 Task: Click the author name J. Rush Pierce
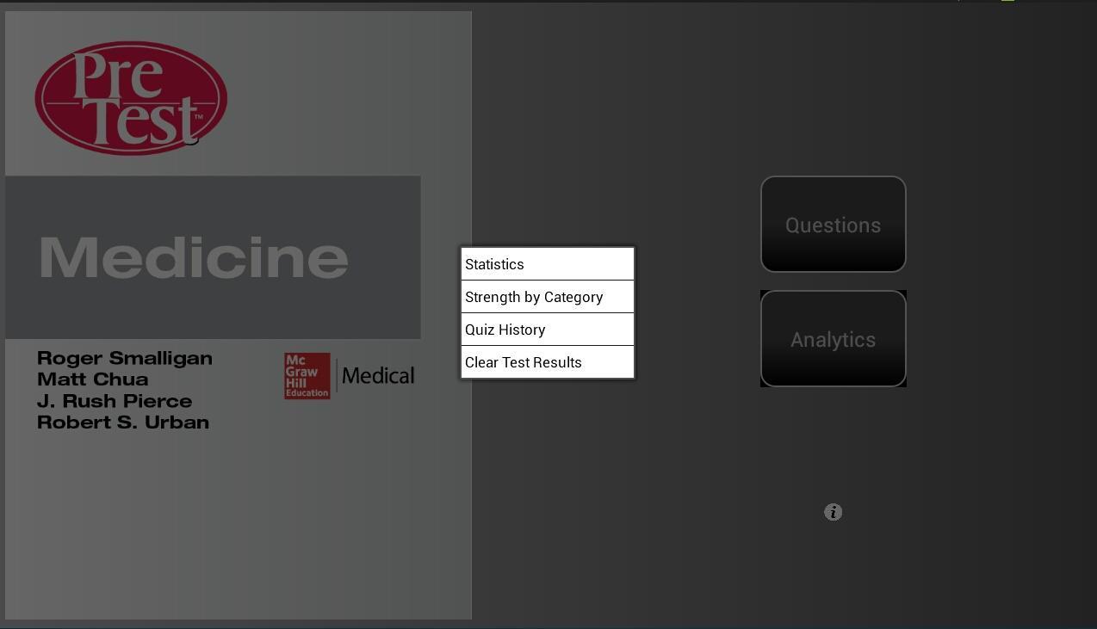point(115,401)
